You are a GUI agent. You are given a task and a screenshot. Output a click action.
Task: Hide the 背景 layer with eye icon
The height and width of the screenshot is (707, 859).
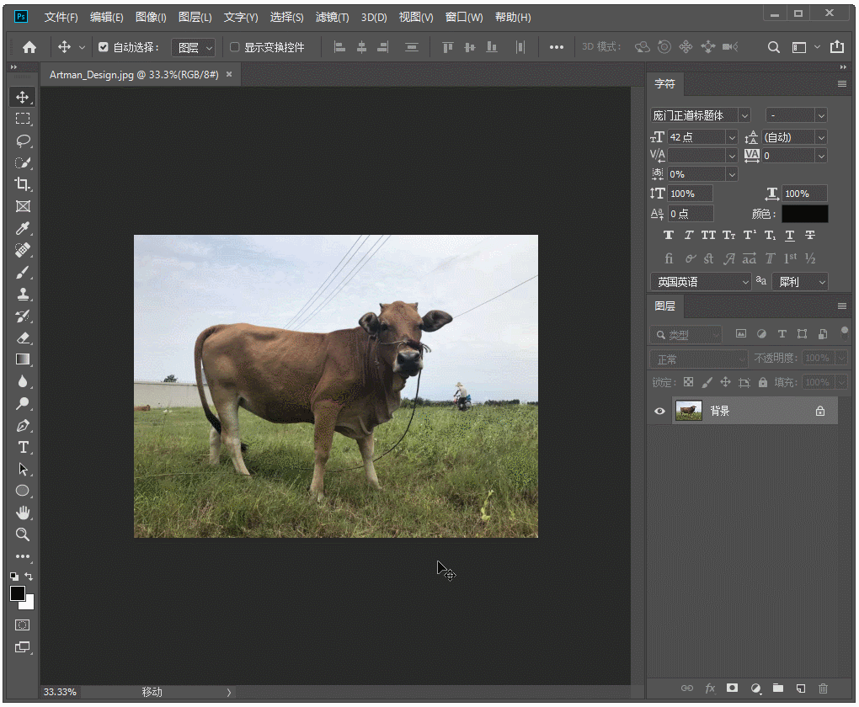(x=659, y=412)
